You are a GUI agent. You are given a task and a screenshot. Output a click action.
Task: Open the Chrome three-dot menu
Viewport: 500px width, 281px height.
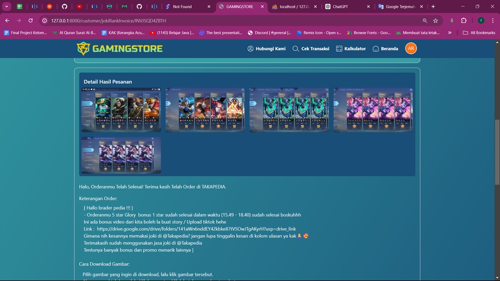click(x=493, y=20)
